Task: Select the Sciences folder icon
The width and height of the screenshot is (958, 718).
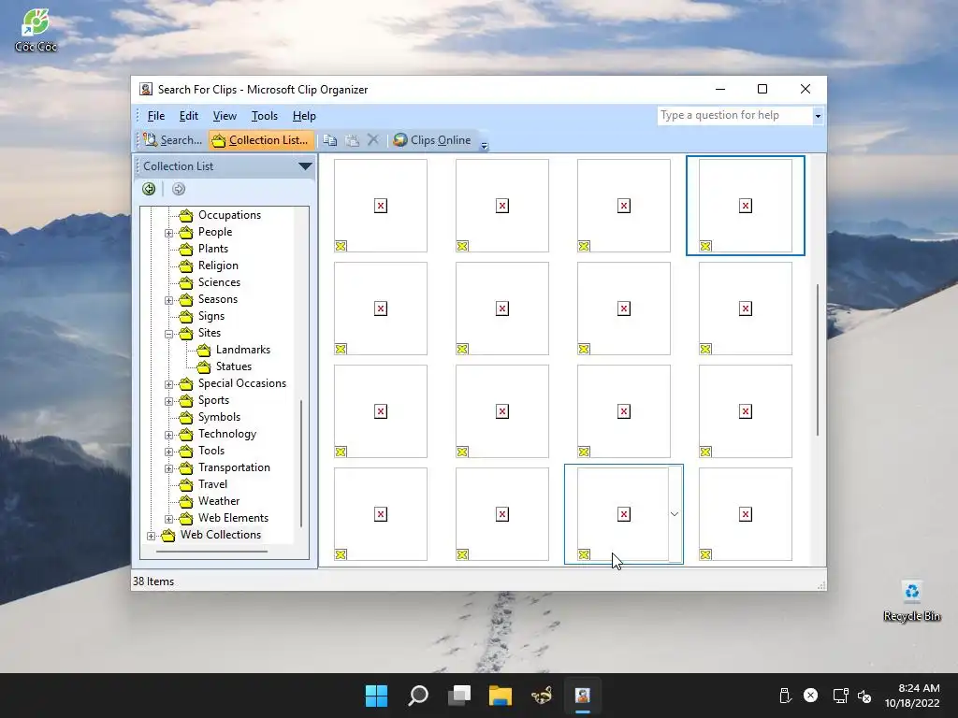Action: 186,282
